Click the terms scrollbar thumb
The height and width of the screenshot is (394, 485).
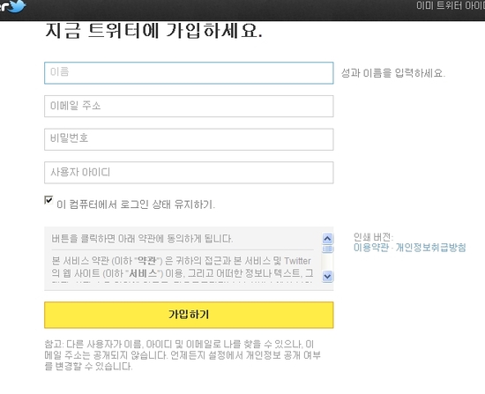(327, 249)
